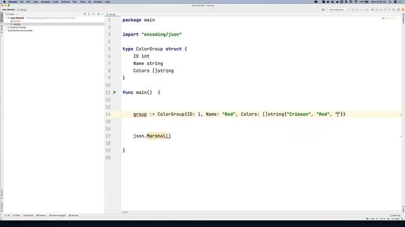Screen dimensions: 405x227
Task: Click Colors []string field on line 8
Action: pos(153,71)
